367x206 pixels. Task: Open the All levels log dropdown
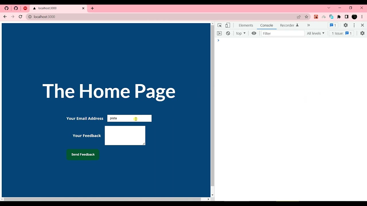[x=316, y=33]
